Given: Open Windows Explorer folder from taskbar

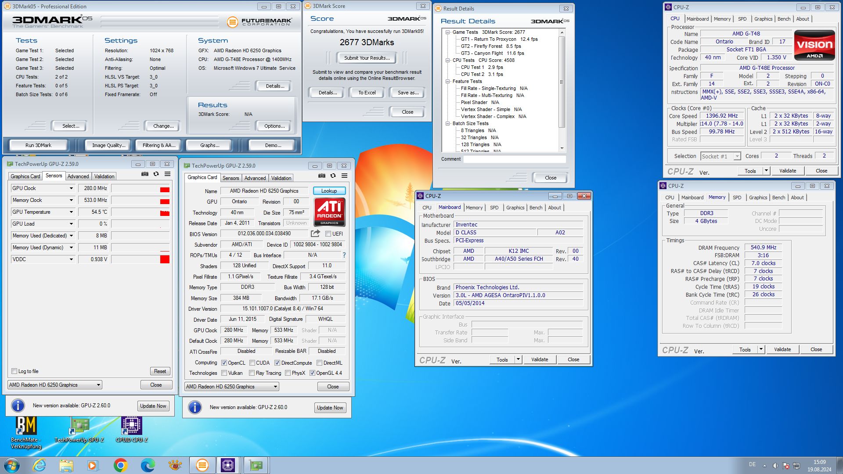Looking at the screenshot, I should 66,465.
